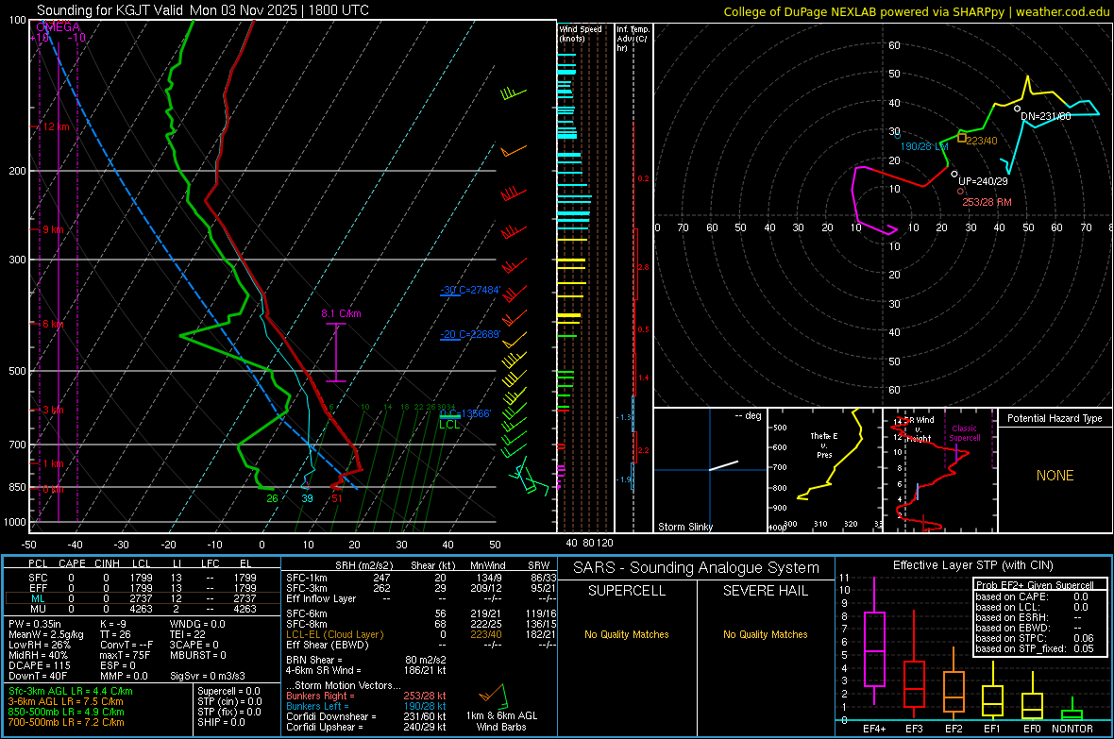
Task: Select the SFC parcel row
Action: click(x=143, y=578)
